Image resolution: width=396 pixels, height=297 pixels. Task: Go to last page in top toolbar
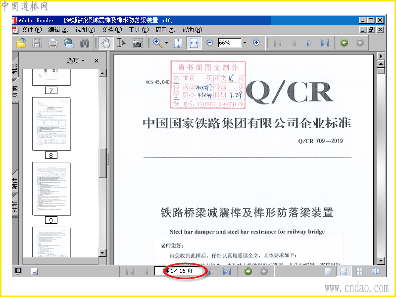click(325, 43)
